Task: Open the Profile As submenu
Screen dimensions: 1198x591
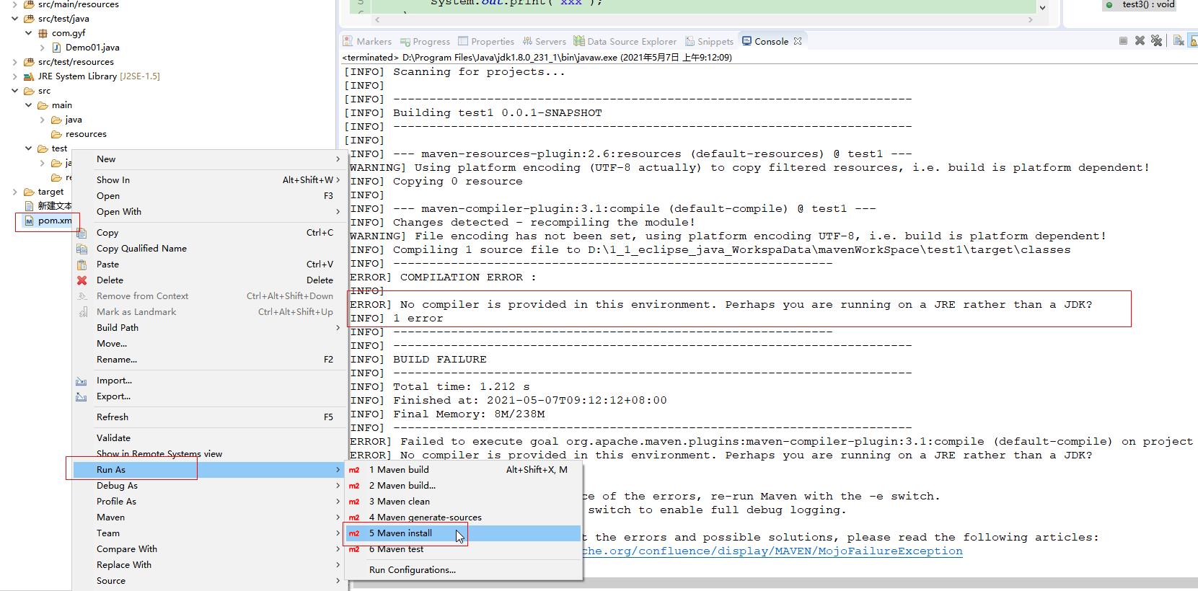Action: 209,502
